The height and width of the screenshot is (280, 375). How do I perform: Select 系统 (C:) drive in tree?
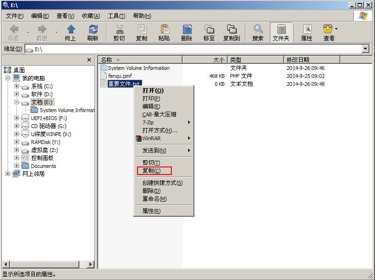point(42,86)
